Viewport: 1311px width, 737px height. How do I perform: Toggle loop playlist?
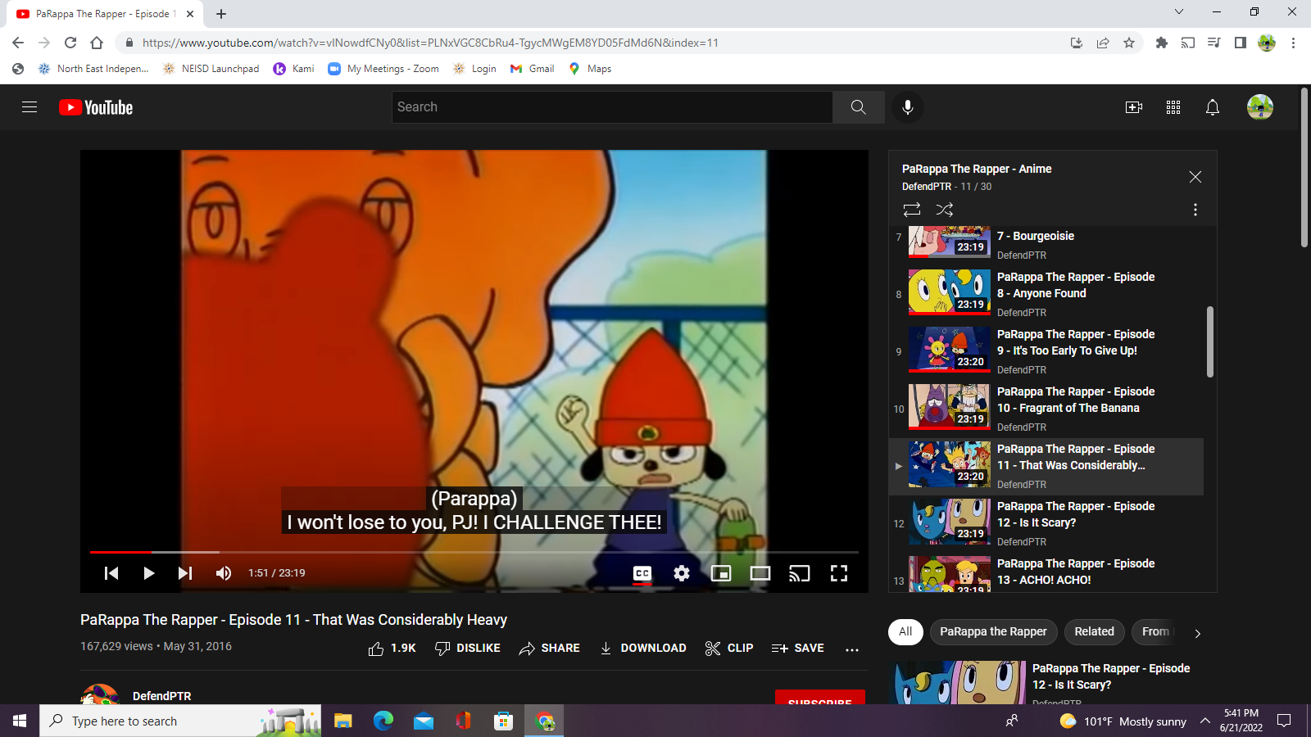point(912,210)
